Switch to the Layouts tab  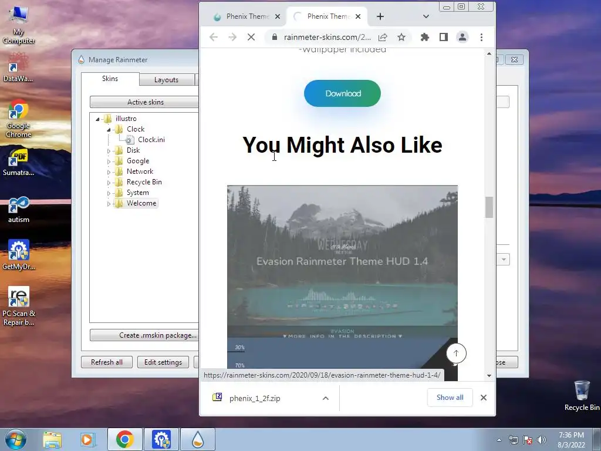point(166,80)
